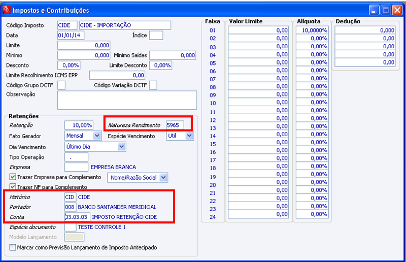Minimize the Impostos e Contribuições window
Viewport: 406px width, 262px height.
point(374,10)
